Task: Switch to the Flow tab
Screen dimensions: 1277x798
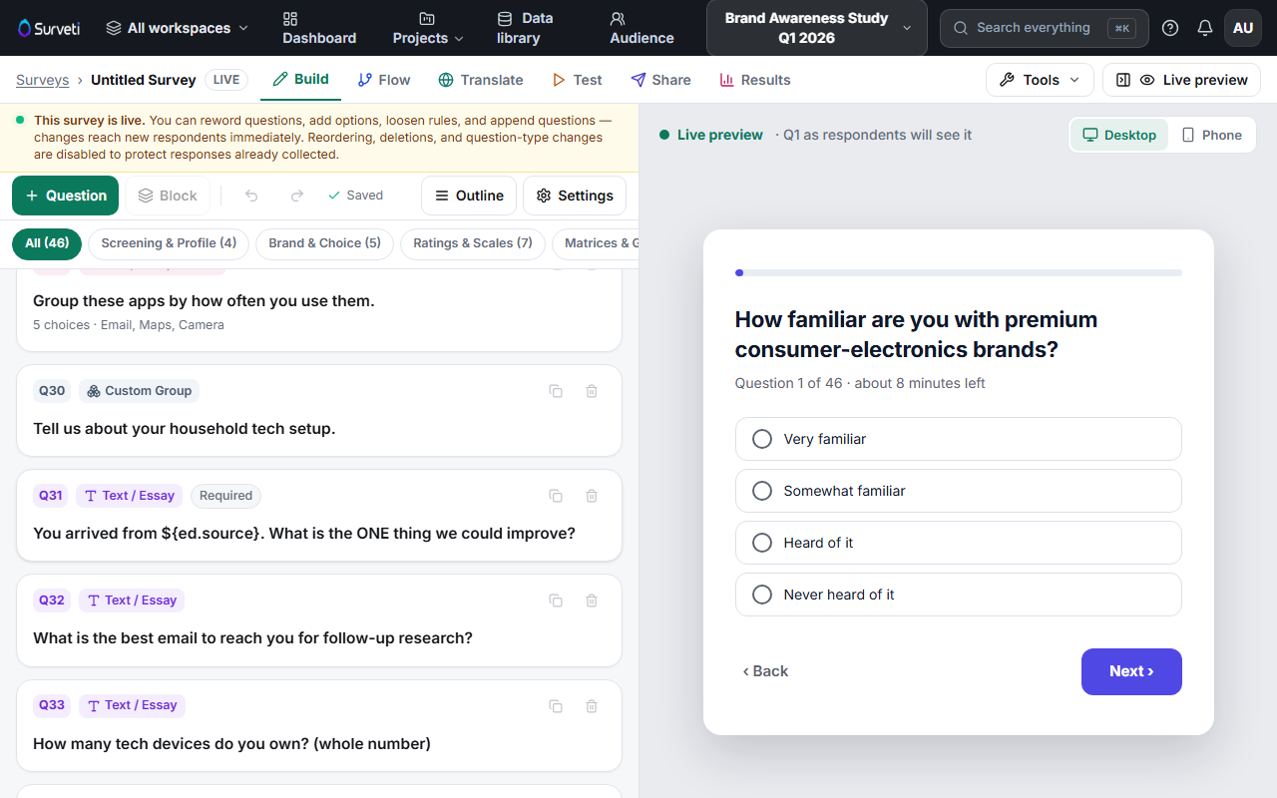Action: [x=384, y=80]
